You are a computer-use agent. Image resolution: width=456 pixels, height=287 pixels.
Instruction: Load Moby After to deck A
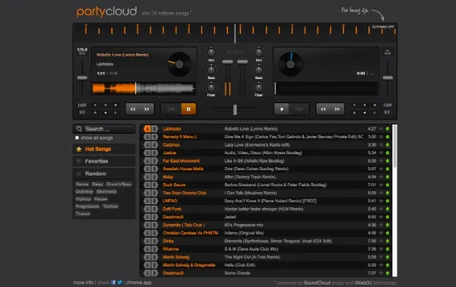pos(147,177)
